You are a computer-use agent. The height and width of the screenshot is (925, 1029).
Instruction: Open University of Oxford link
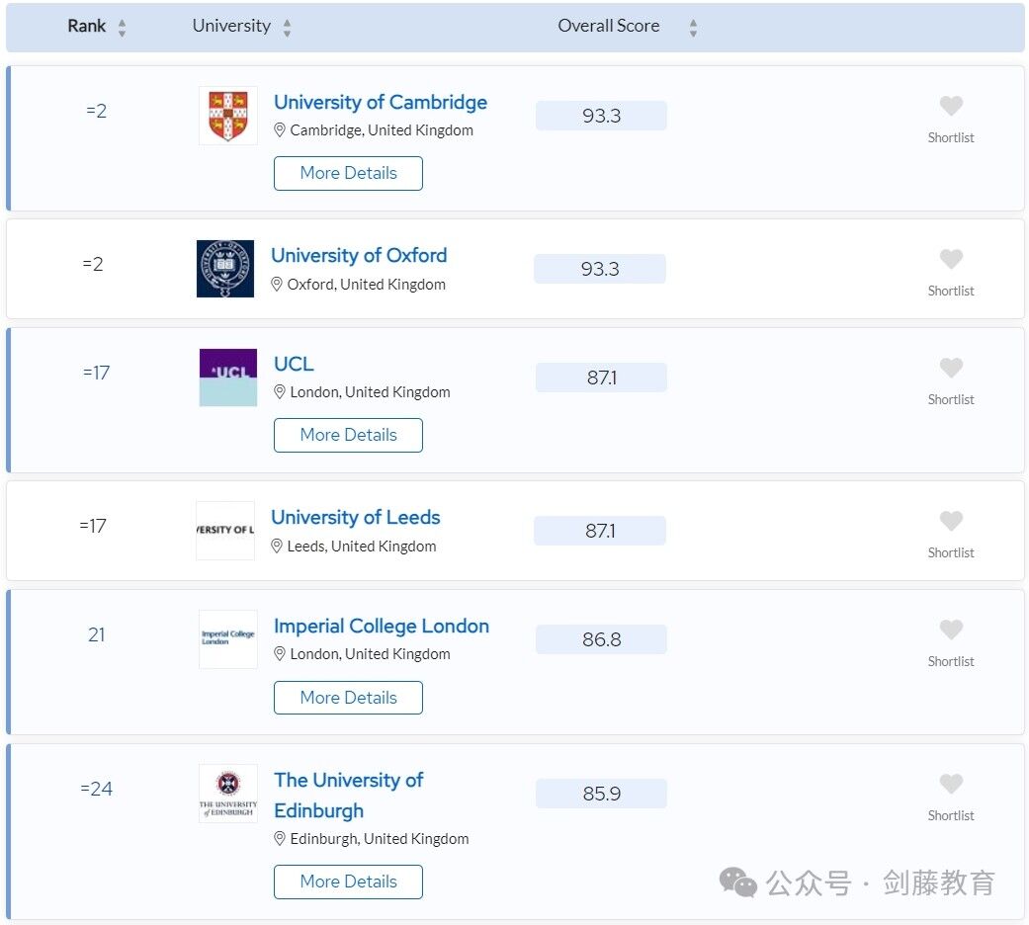359,255
